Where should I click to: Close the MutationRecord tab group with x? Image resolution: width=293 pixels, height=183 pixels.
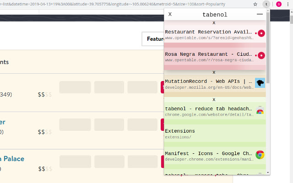[214, 72]
